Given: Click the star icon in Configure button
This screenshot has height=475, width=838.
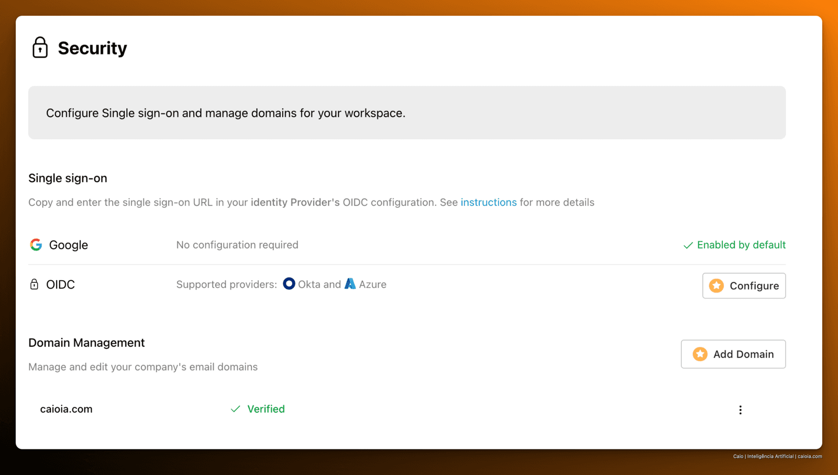Looking at the screenshot, I should point(716,285).
